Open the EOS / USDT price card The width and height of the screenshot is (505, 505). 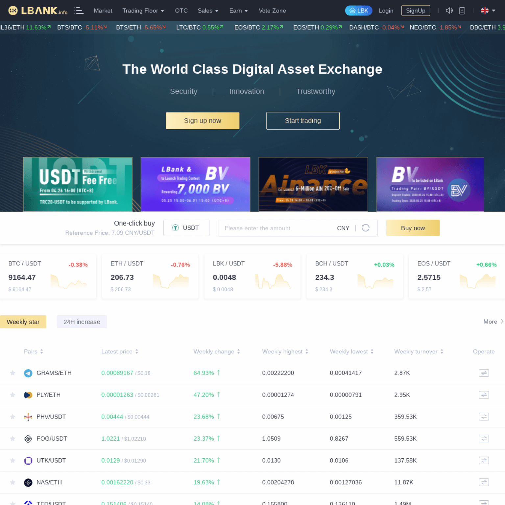coord(457,276)
